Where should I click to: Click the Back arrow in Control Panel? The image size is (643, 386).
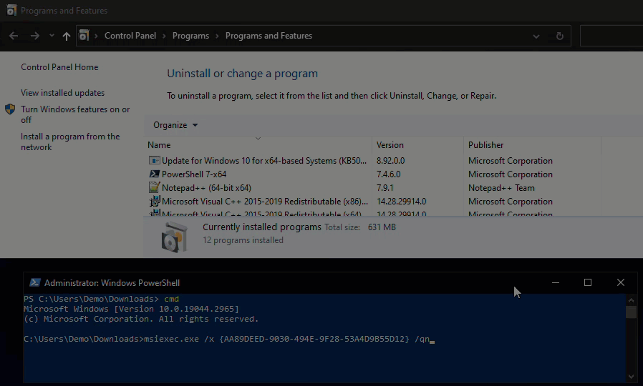(x=14, y=36)
